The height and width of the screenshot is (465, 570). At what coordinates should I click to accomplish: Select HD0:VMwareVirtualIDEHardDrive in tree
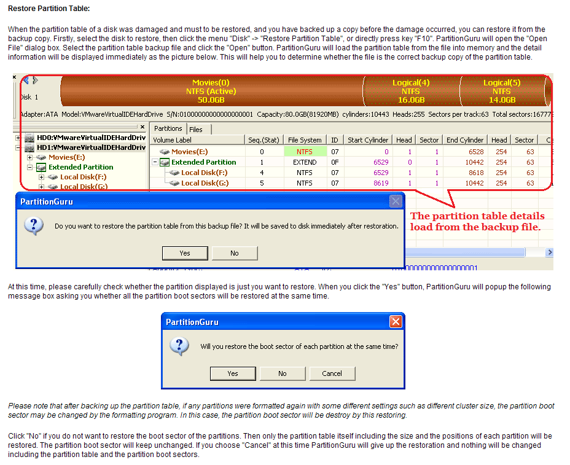click(x=92, y=138)
